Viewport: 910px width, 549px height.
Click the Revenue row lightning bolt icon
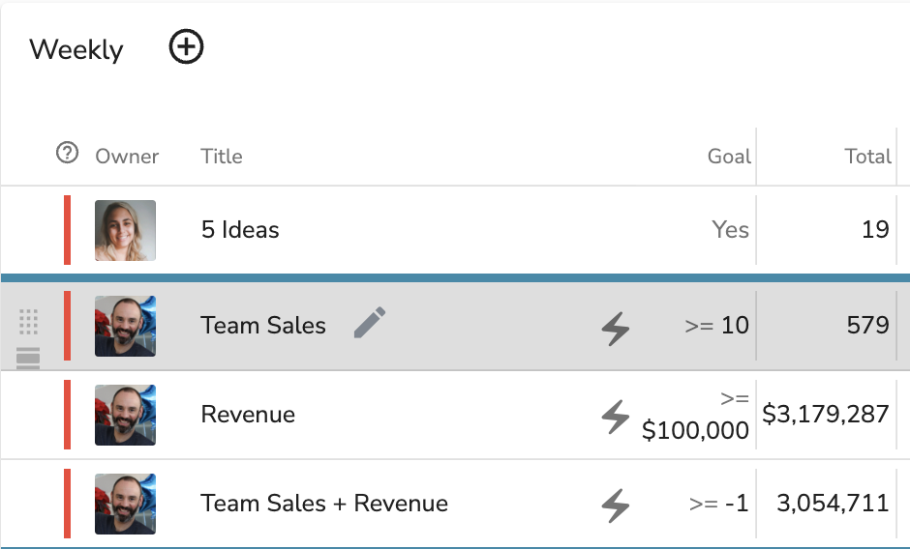click(616, 417)
